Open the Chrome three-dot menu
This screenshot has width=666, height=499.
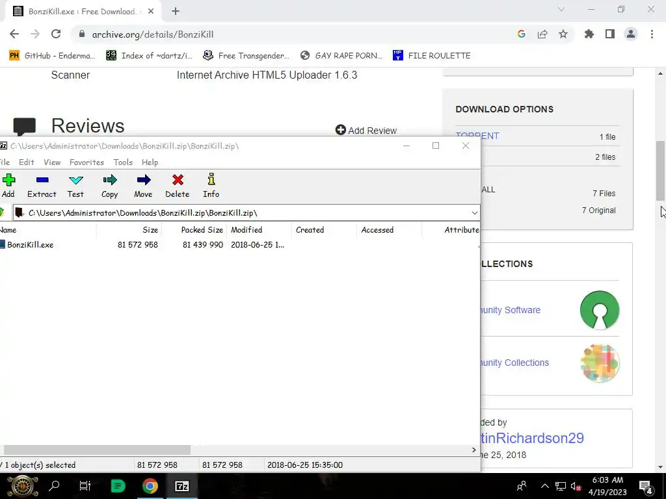pyautogui.click(x=652, y=34)
